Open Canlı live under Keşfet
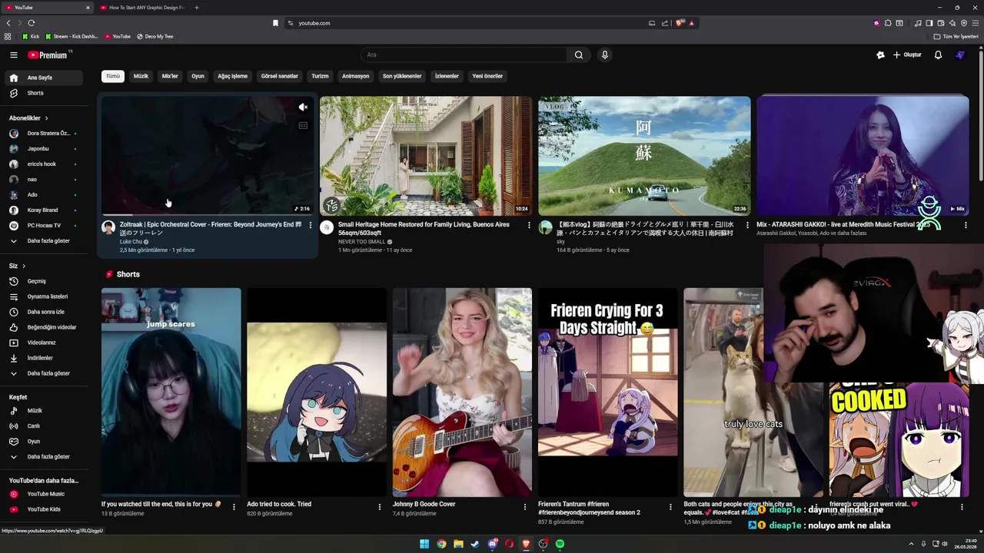Image resolution: width=984 pixels, height=553 pixels. pos(43,426)
